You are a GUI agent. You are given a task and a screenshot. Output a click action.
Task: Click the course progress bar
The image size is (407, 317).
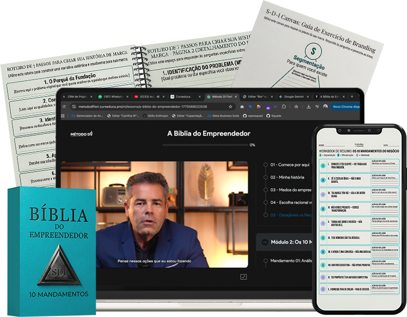coord(205,145)
